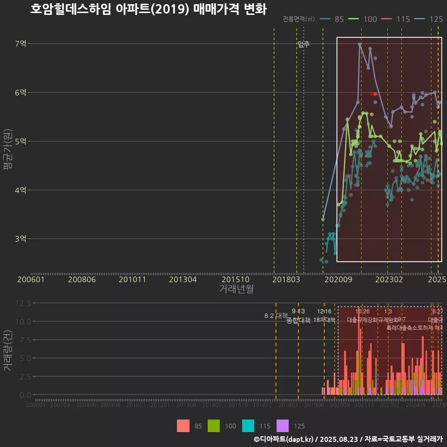The width and height of the screenshot is (447, 447).
Task: Click the first 125㎡ data point near 3.4억
Action: point(323,219)
